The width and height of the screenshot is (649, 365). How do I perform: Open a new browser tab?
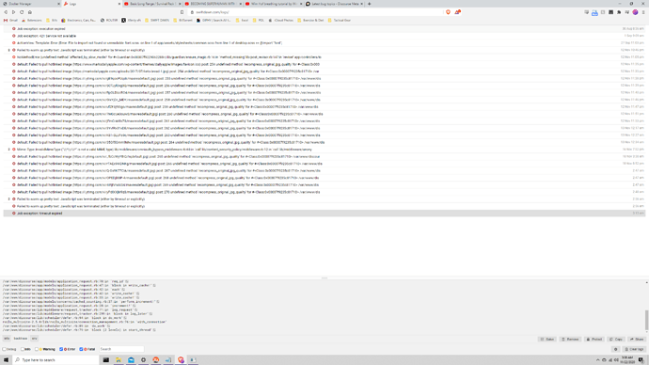[x=370, y=4]
